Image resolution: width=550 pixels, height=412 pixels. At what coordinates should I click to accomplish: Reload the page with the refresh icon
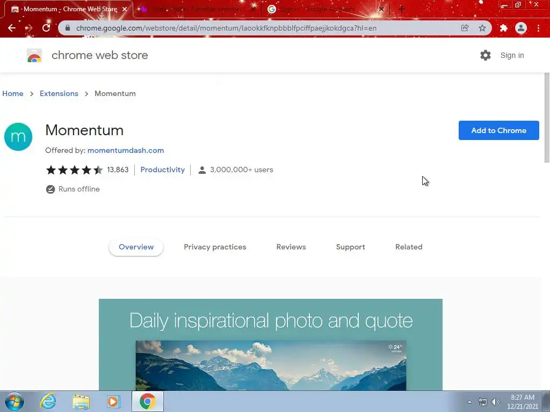click(46, 28)
